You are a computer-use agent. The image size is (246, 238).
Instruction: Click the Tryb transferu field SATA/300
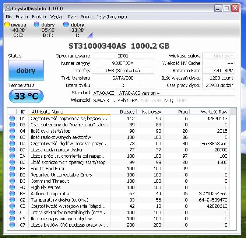pos(123,78)
